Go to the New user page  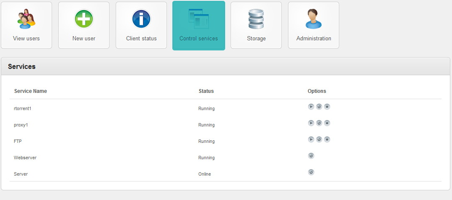[84, 25]
